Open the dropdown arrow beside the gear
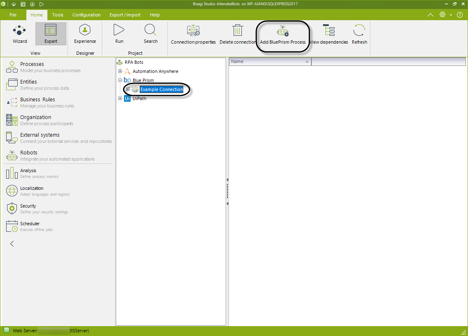The image size is (468, 336). (x=451, y=15)
